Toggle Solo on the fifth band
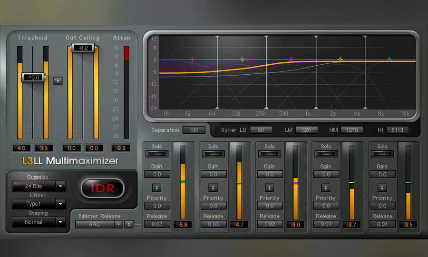 (382, 154)
